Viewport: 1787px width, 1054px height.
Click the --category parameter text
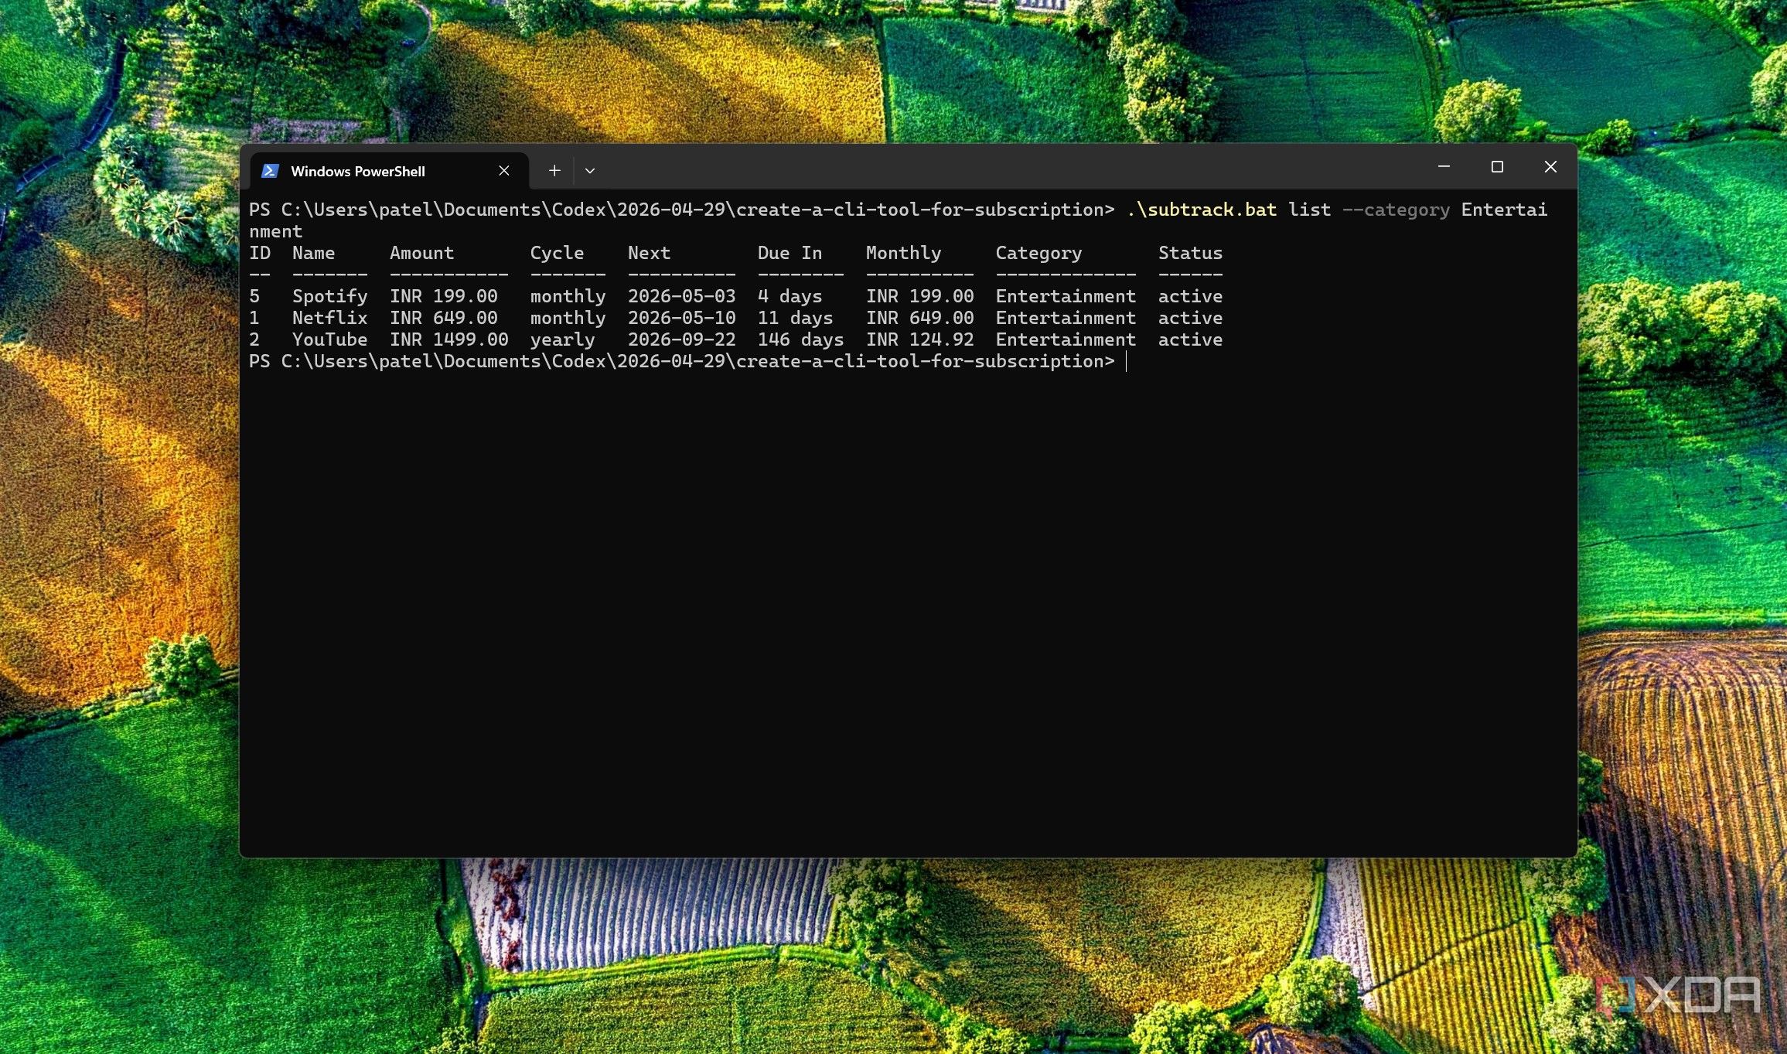point(1397,210)
